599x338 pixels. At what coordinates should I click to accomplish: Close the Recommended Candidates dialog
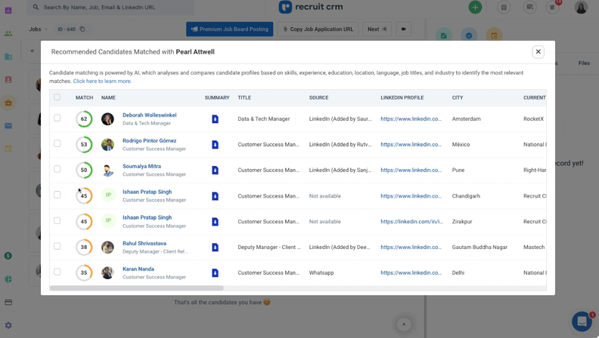[538, 52]
